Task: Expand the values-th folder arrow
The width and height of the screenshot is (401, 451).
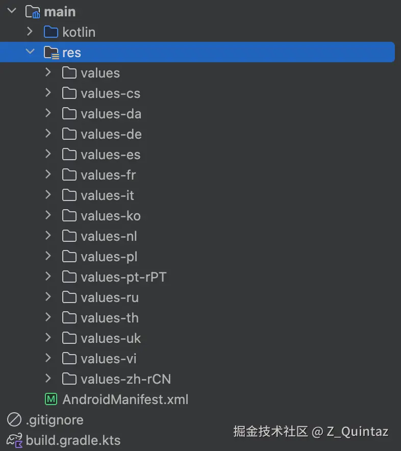Action: tap(48, 317)
